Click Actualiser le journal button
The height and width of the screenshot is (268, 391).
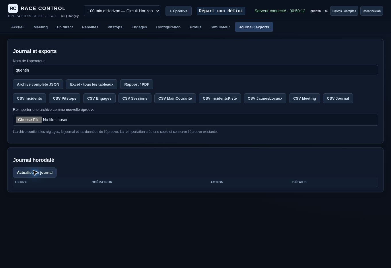pyautogui.click(x=35, y=173)
